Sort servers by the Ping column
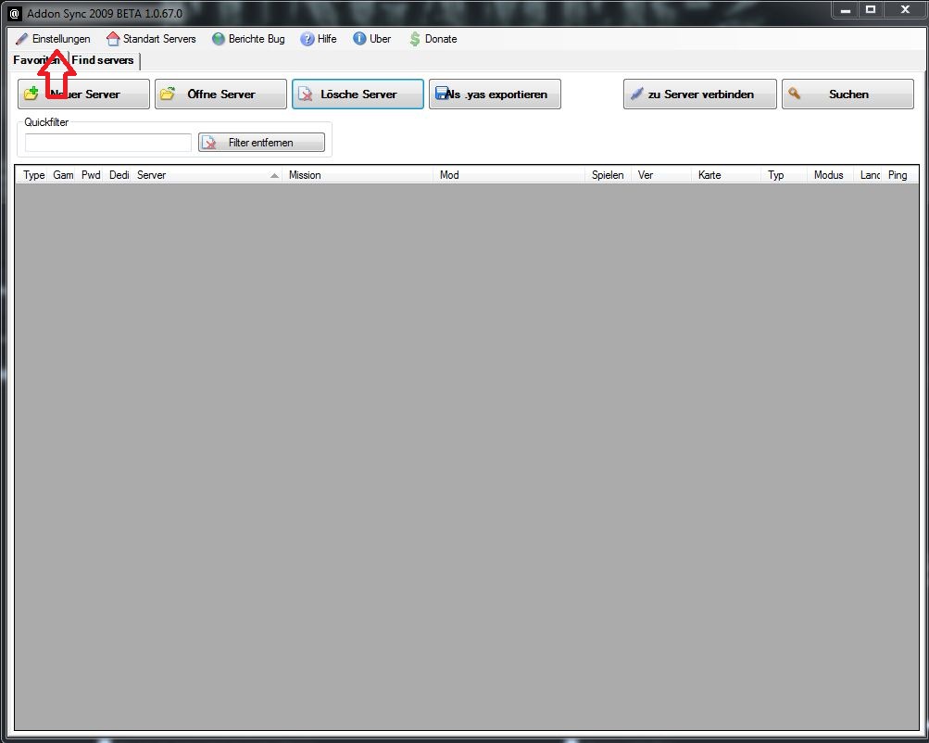Screen dimensions: 929x743 898,175
